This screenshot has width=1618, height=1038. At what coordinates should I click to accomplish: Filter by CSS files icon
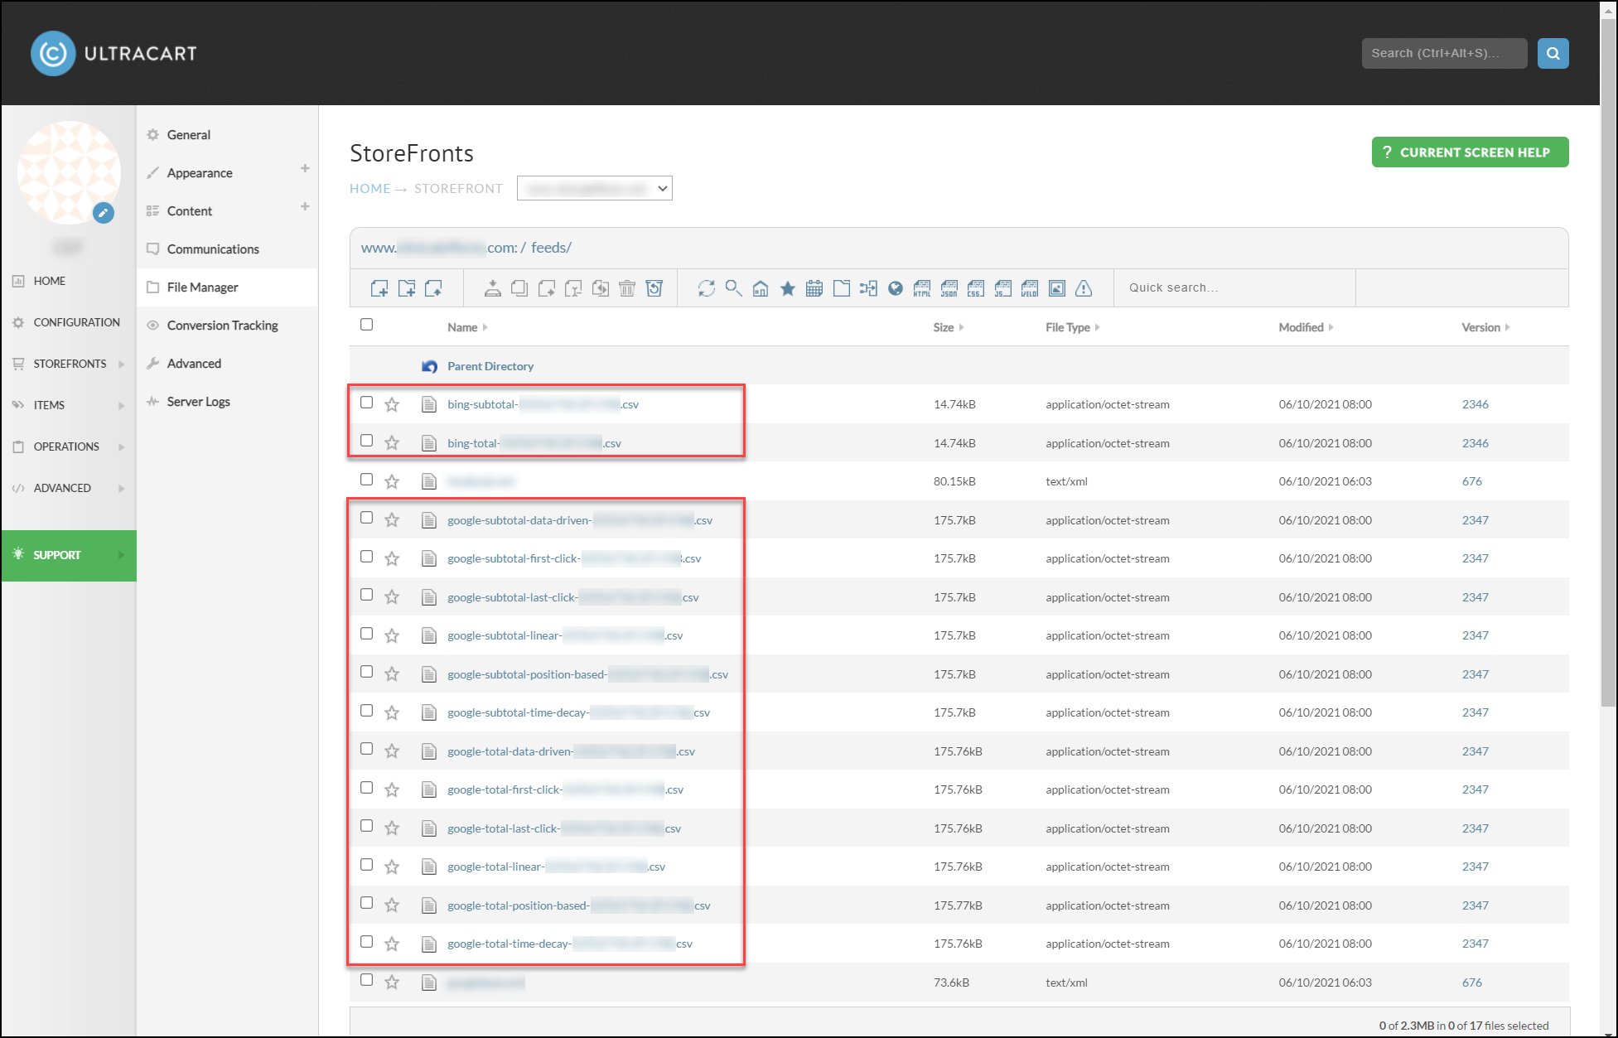tap(976, 288)
